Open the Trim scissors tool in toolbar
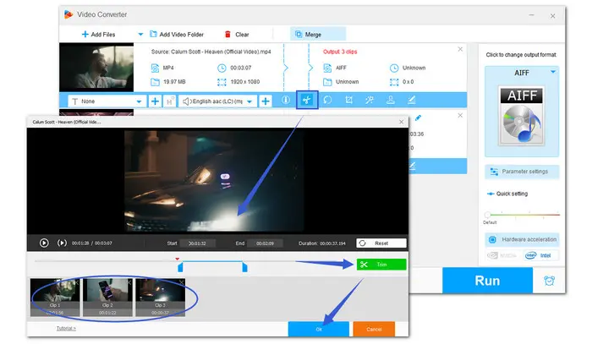 click(307, 100)
